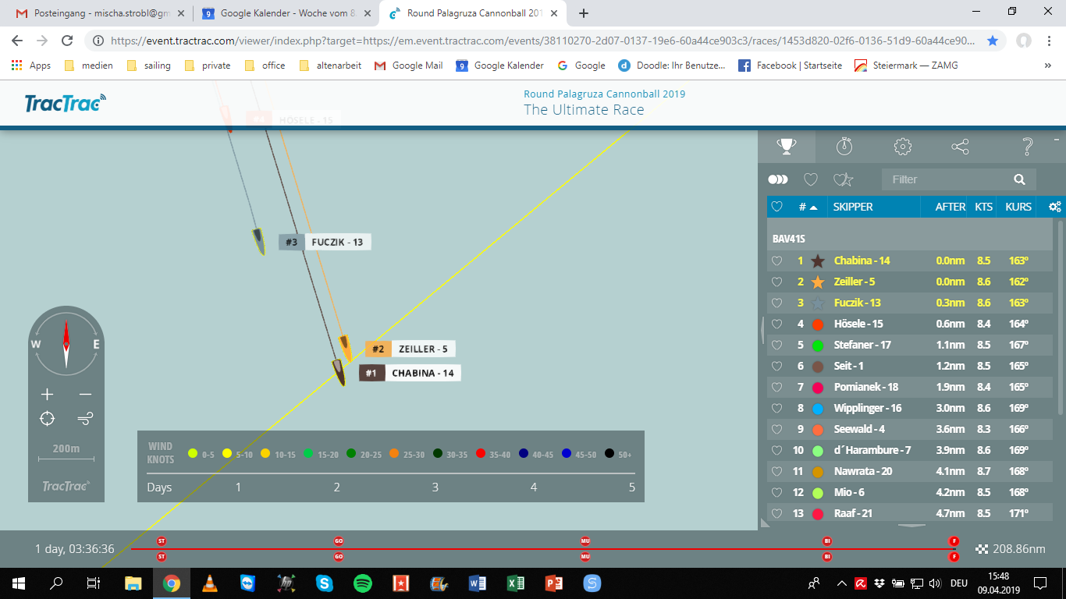
Task: Toggle the star on Fuczik - 13
Action: tap(818, 303)
